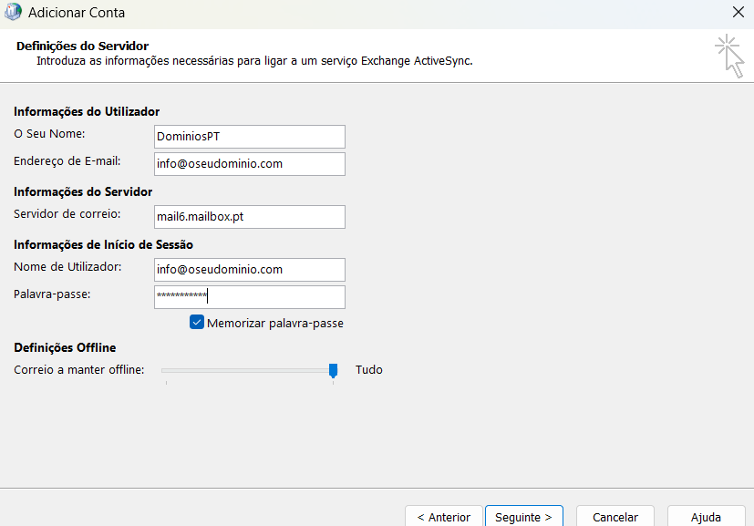Go back with the Anterior button
This screenshot has width=754, height=526.
pyautogui.click(x=444, y=516)
